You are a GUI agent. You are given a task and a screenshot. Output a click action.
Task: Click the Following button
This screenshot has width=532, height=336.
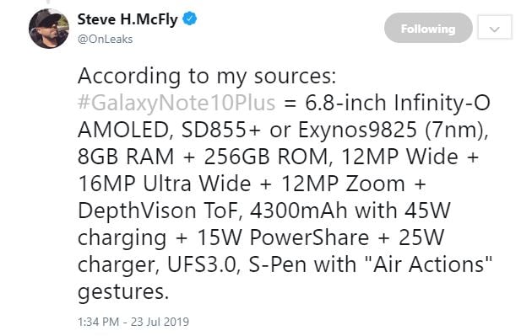pos(428,28)
